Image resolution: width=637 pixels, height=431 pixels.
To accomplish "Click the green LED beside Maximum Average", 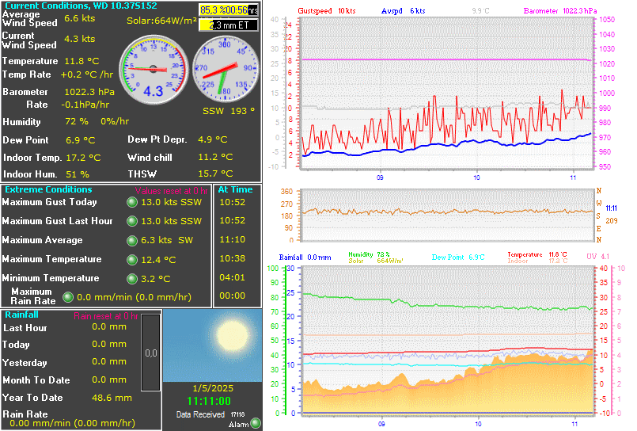I will click(x=132, y=241).
